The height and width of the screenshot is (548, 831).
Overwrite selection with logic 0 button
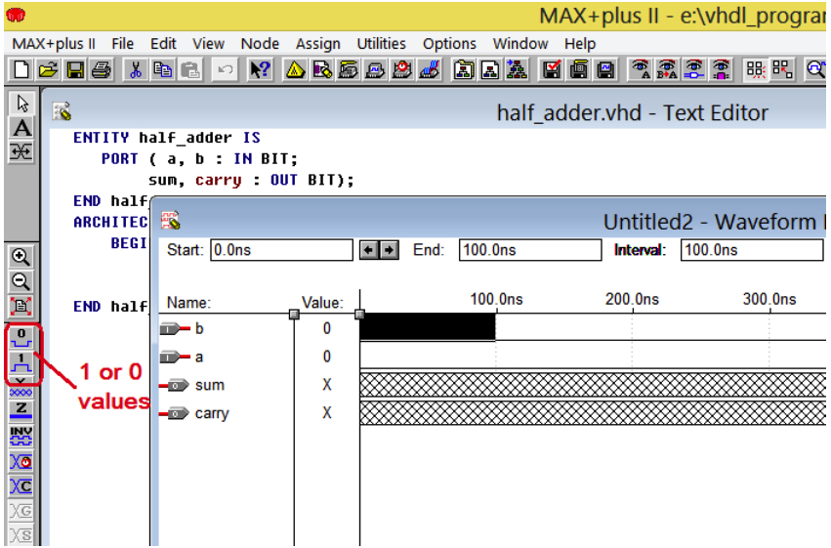point(21,338)
